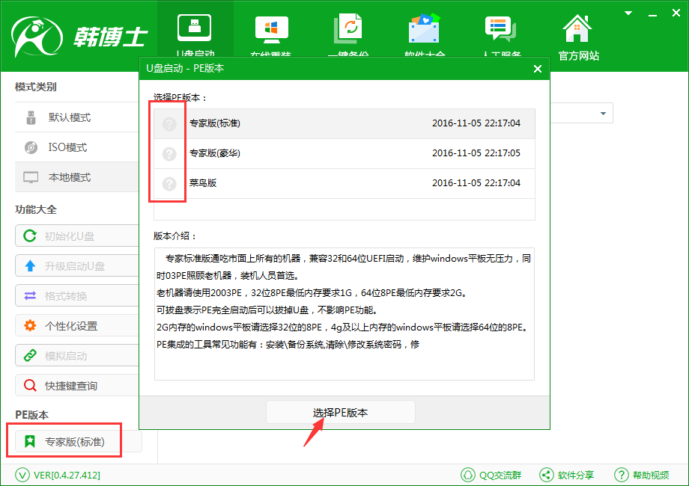Image resolution: width=689 pixels, height=486 pixels.
Task: Select 默认模式 in mode category
Action: pyautogui.click(x=69, y=117)
